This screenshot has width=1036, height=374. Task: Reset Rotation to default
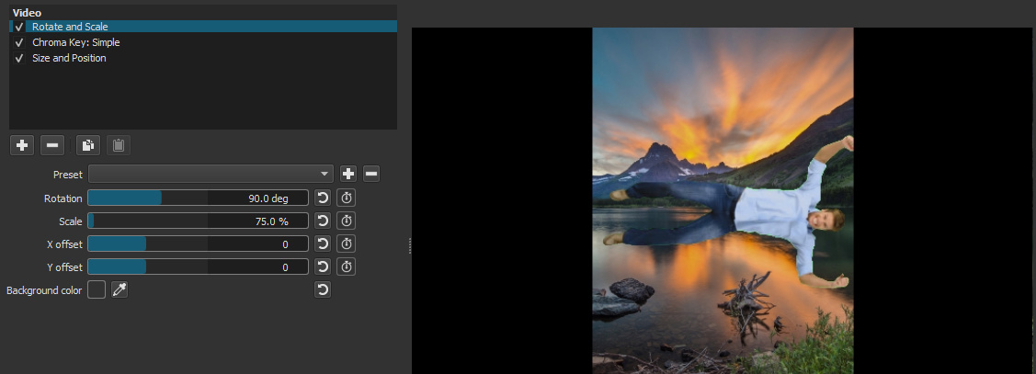(323, 198)
